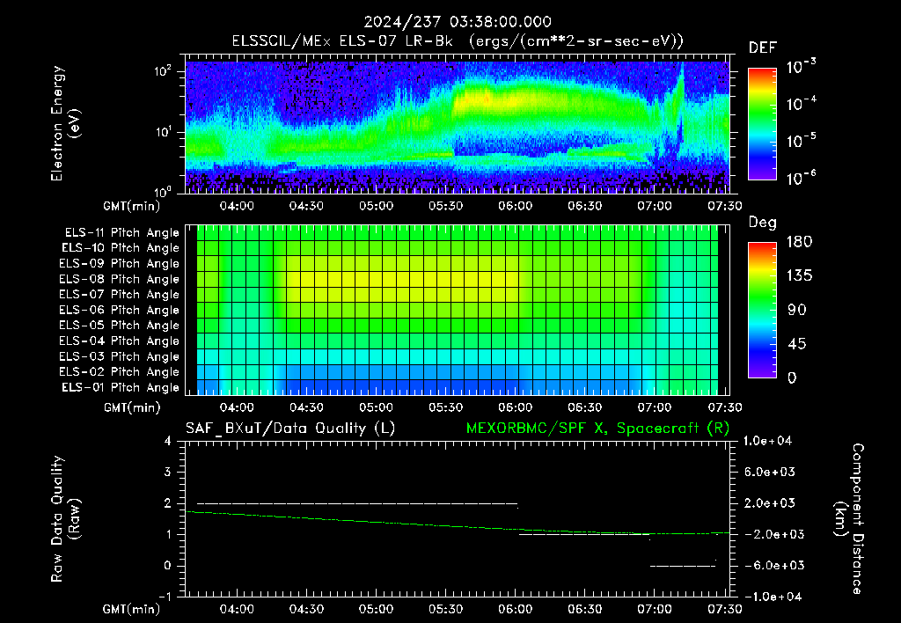Click the Deg pitch angle color bar
This screenshot has width=901, height=623.
click(x=762, y=310)
